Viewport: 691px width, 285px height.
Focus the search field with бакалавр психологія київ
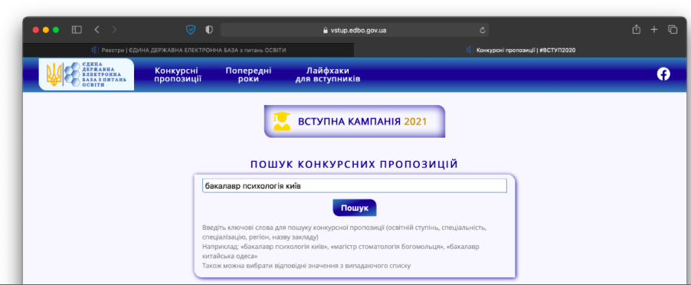pyautogui.click(x=355, y=186)
